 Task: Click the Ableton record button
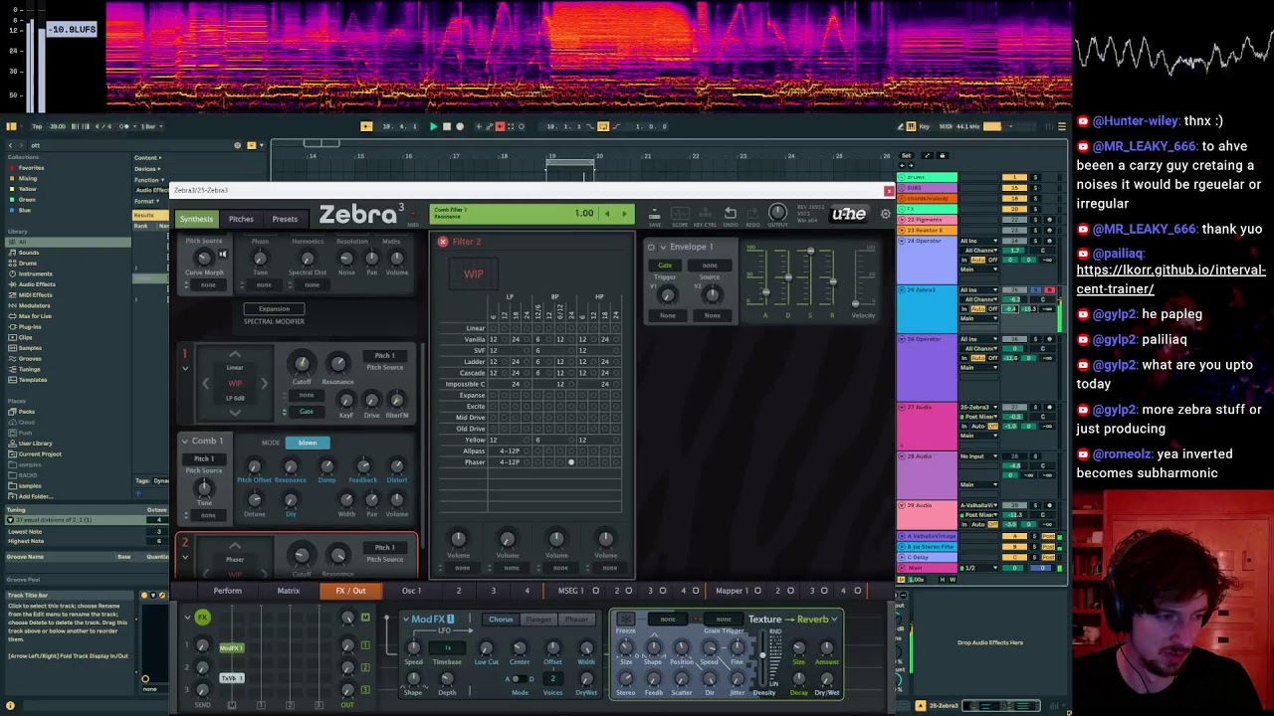click(459, 126)
